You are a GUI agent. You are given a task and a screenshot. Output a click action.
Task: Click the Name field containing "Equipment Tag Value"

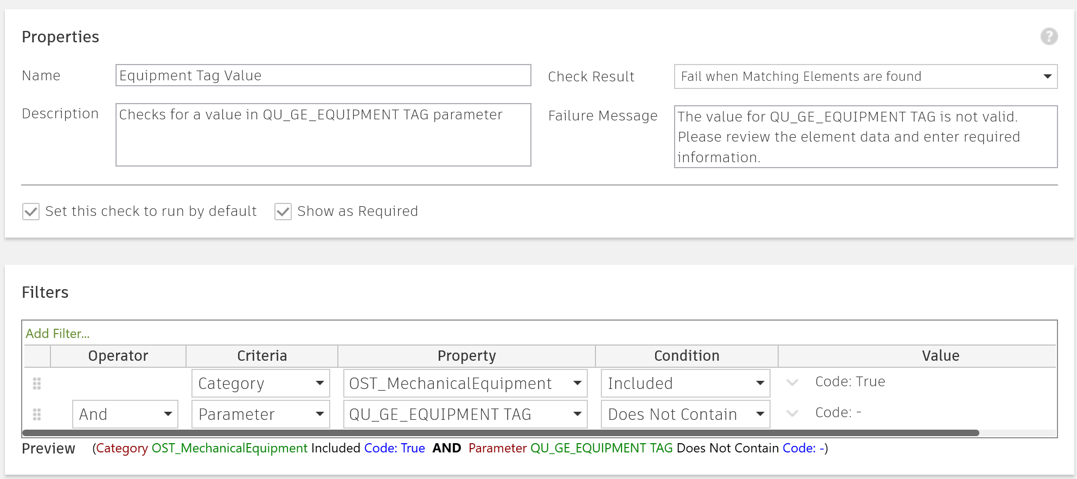point(323,75)
